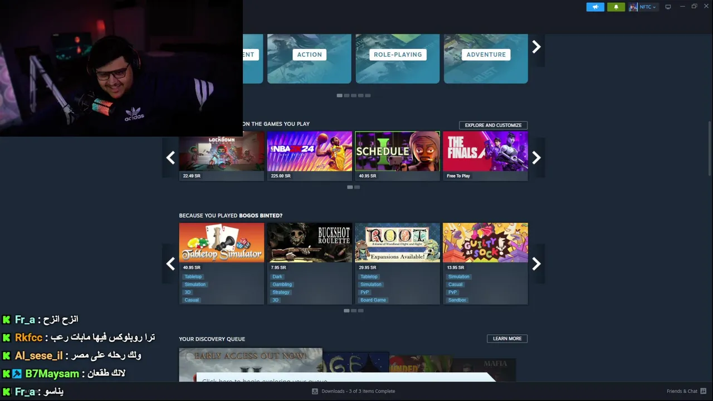The width and height of the screenshot is (713, 401).
Task: Click 'Your Discovery Queue' heading
Action: pos(212,339)
